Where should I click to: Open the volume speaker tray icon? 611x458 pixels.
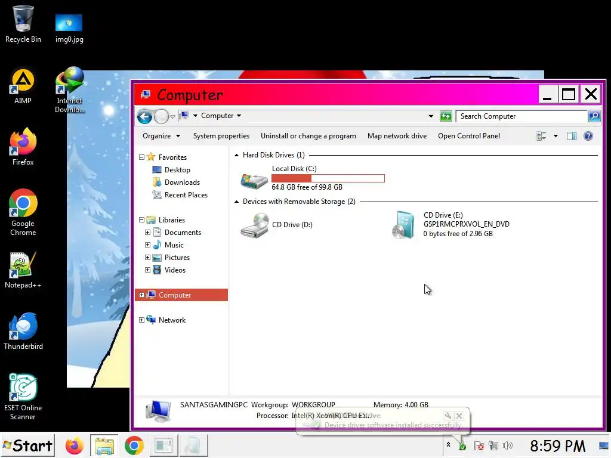click(507, 445)
